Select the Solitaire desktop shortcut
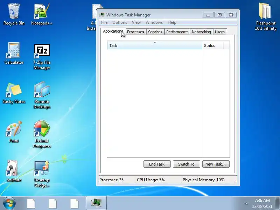 (x=14, y=171)
